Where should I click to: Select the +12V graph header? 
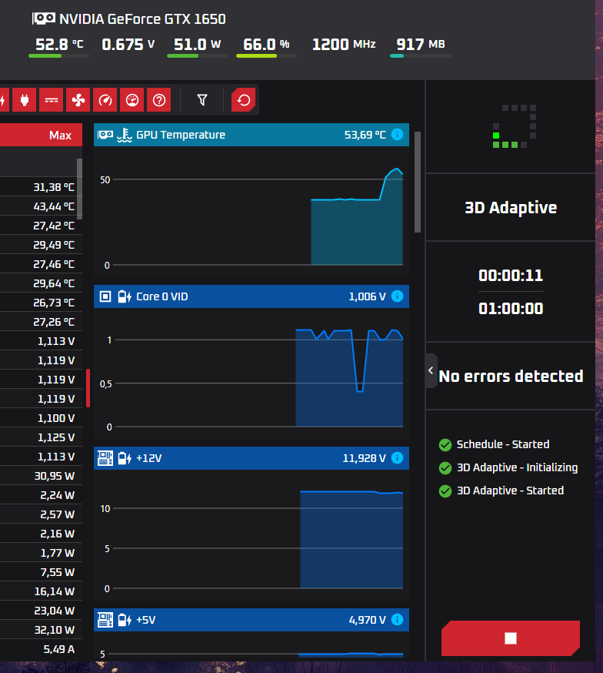(x=252, y=458)
